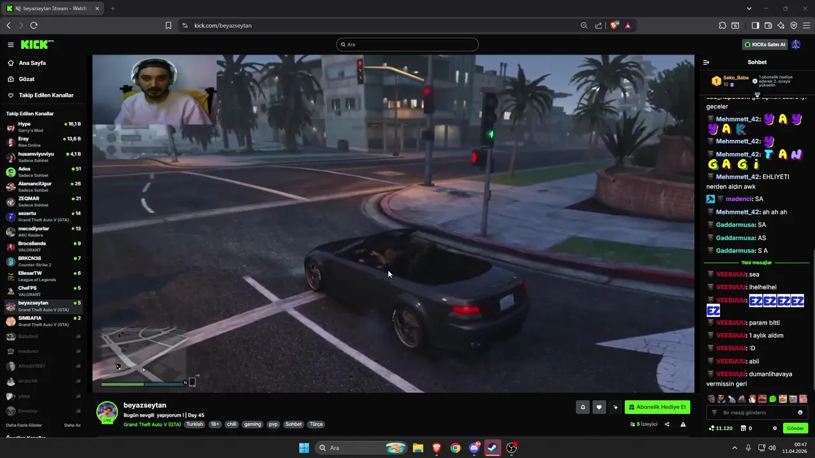This screenshot has width=815, height=458.
Task: Click Daha Fazla Göster link
Action: point(24,425)
